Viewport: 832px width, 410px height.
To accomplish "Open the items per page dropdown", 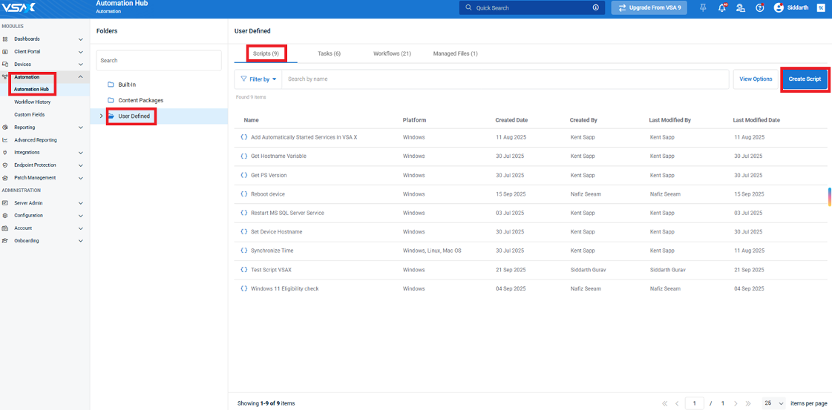I will click(x=773, y=403).
